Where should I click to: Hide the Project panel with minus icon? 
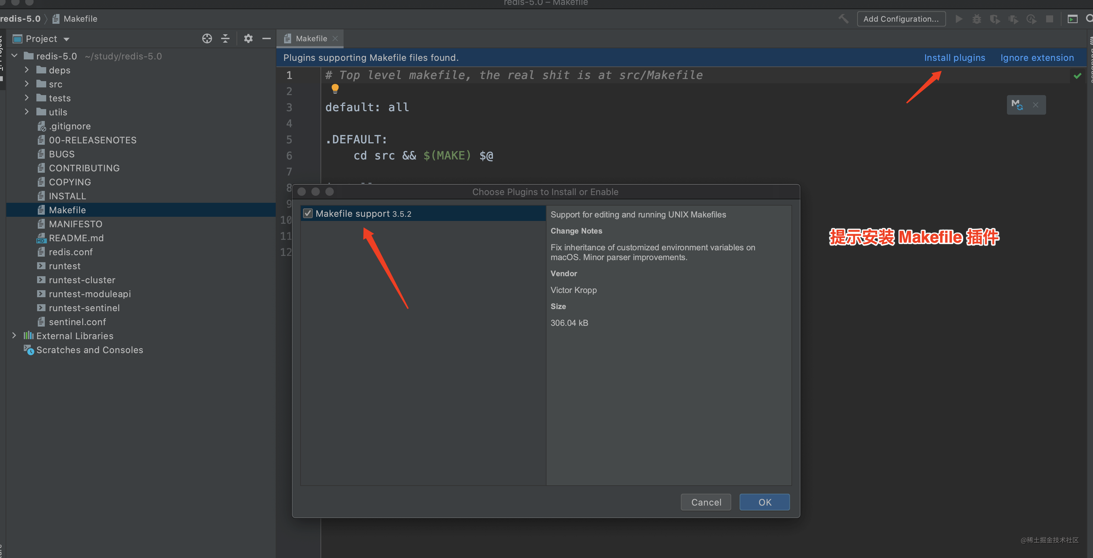point(266,39)
